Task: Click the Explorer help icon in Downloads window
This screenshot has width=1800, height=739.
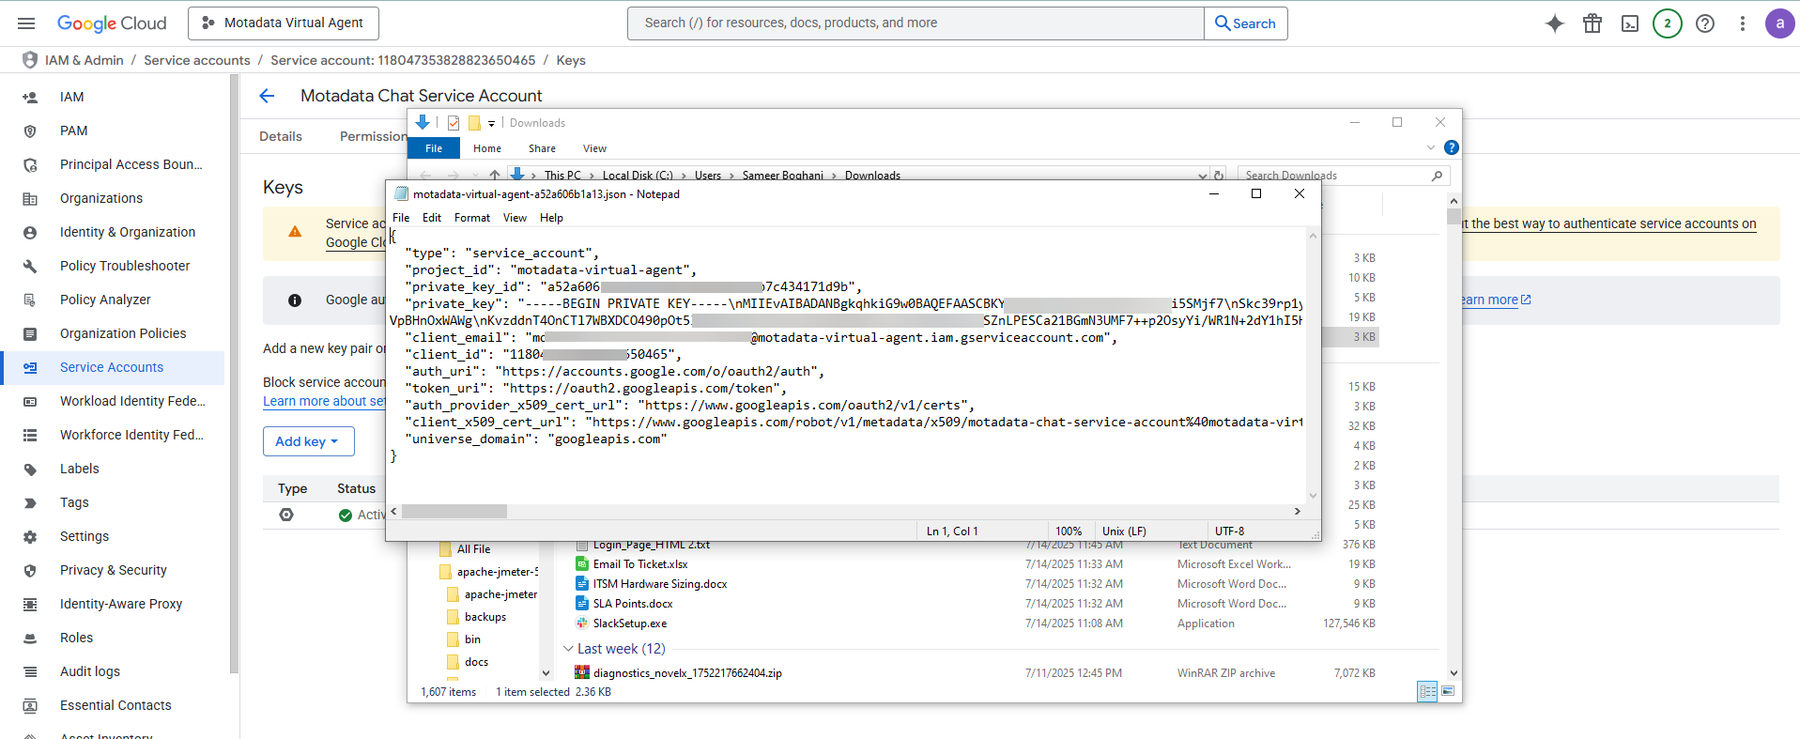Action: (x=1451, y=147)
